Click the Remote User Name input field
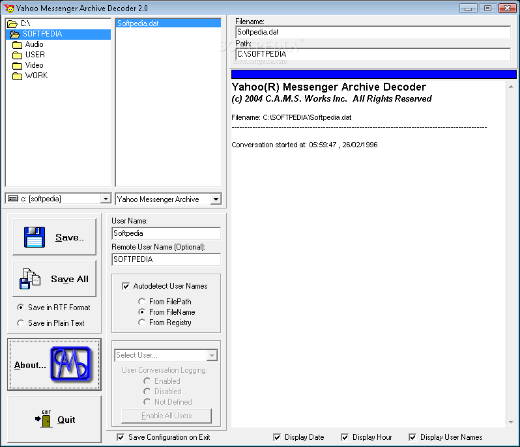Image resolution: width=520 pixels, height=447 pixels. click(x=166, y=259)
